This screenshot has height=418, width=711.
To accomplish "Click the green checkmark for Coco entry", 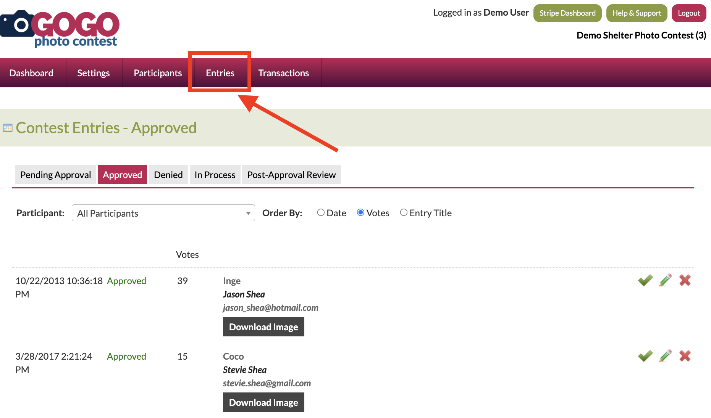I will click(645, 356).
